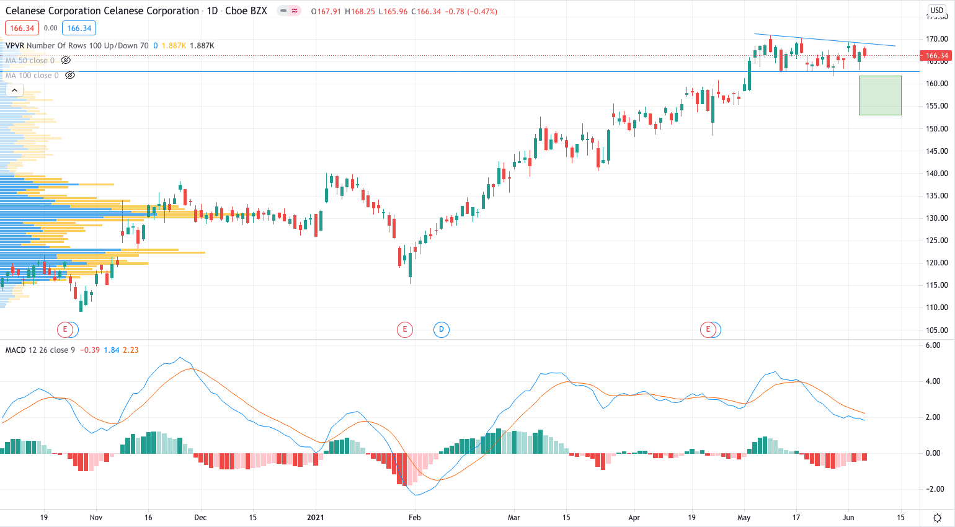Click the 120.00 price axis label
The height and width of the screenshot is (527, 955).
[937, 262]
